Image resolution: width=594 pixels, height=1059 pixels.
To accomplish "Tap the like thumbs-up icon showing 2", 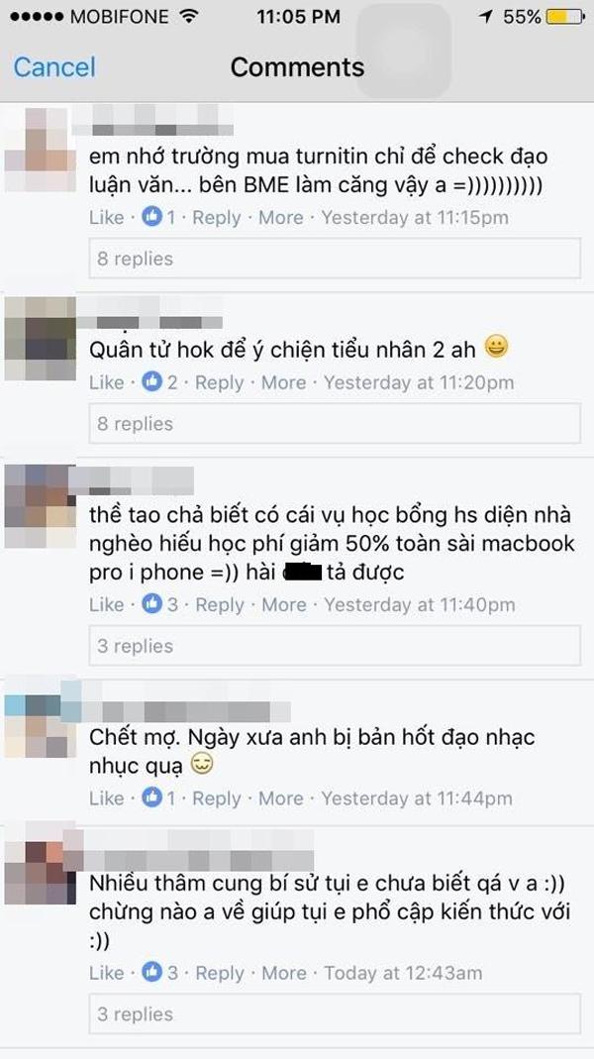I will point(152,382).
